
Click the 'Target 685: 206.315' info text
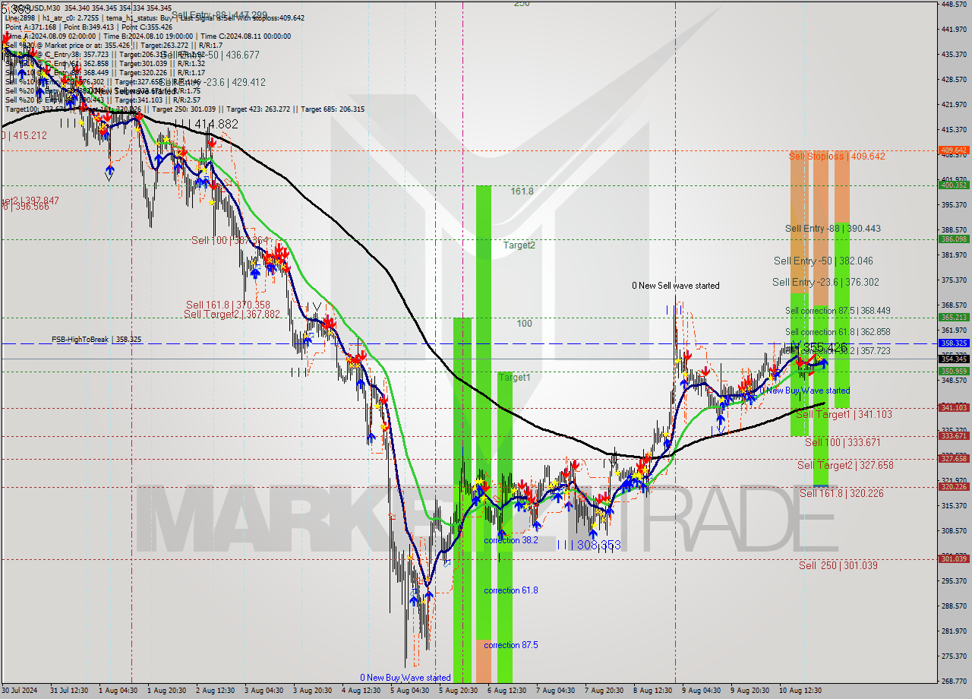click(333, 109)
